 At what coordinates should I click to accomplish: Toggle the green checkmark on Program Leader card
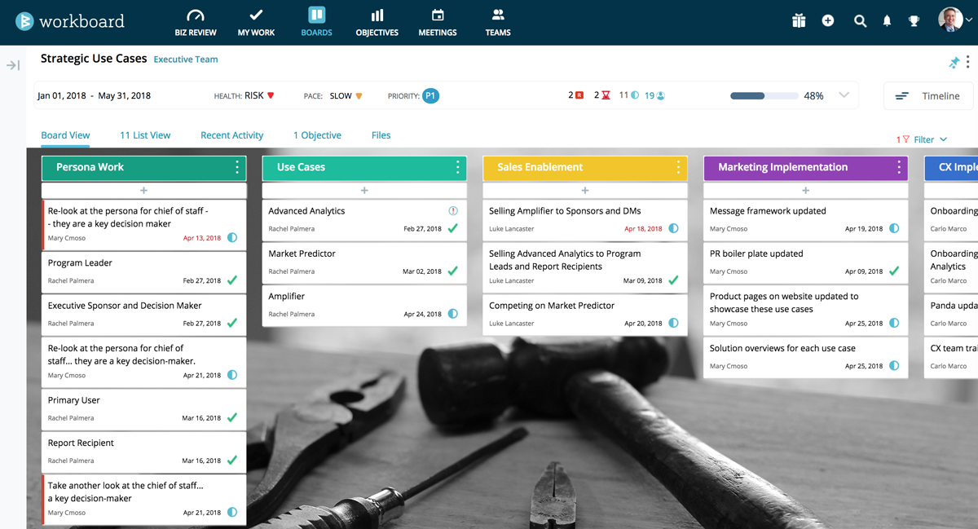point(232,280)
